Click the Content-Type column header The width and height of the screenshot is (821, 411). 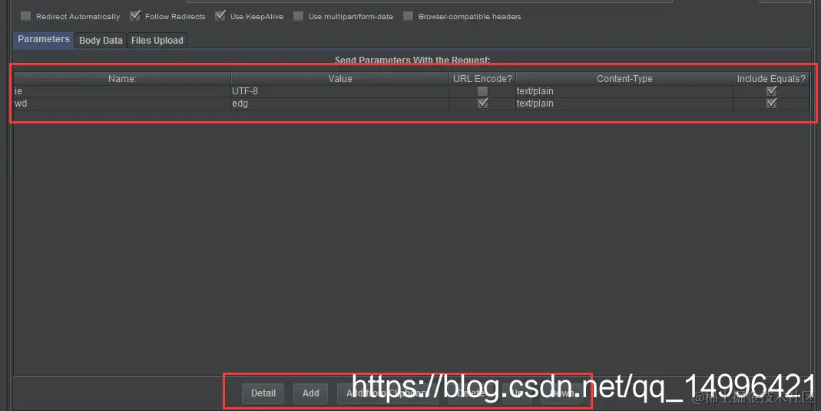(x=624, y=79)
